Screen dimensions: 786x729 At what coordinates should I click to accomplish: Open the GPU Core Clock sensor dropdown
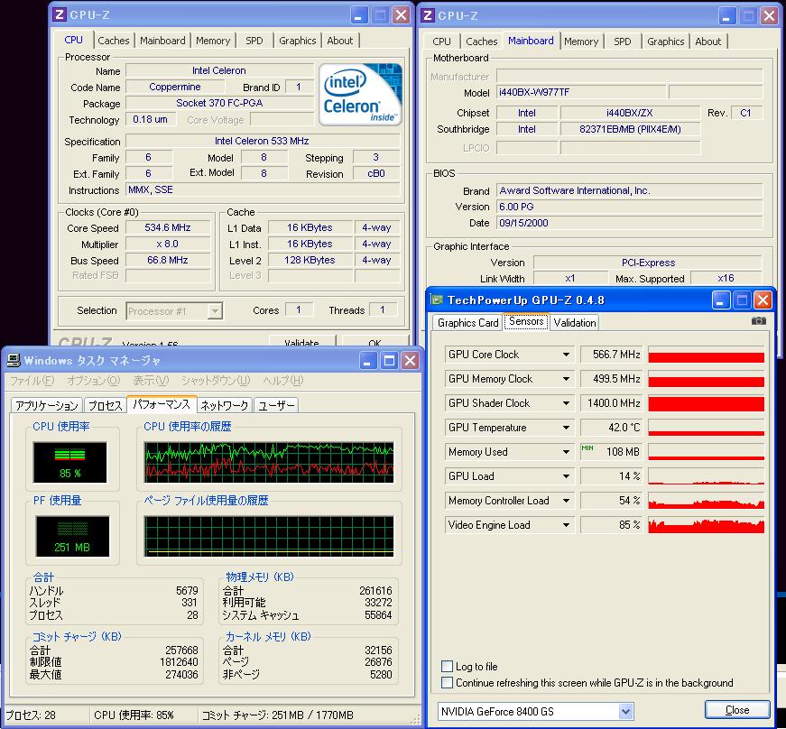(566, 355)
